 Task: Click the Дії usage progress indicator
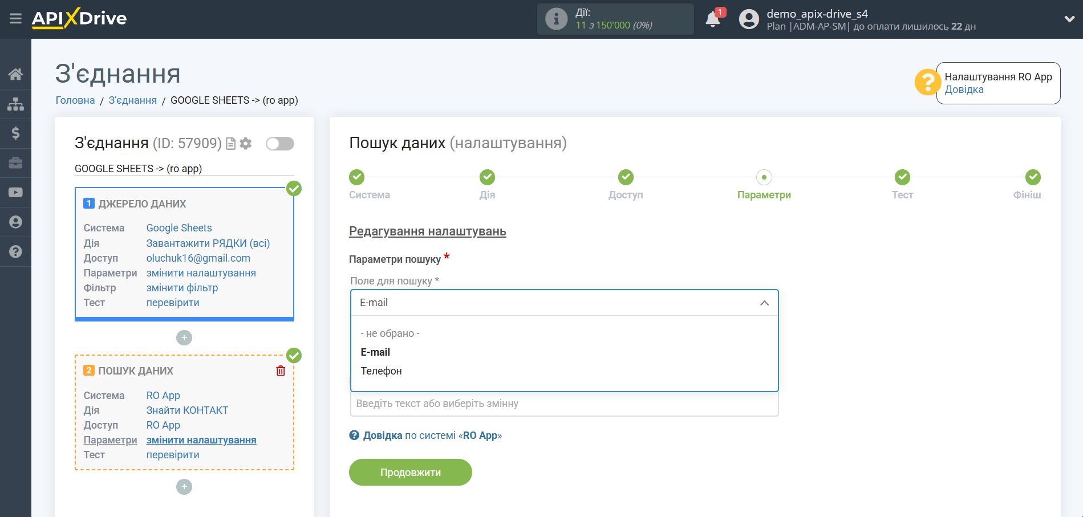coord(615,19)
